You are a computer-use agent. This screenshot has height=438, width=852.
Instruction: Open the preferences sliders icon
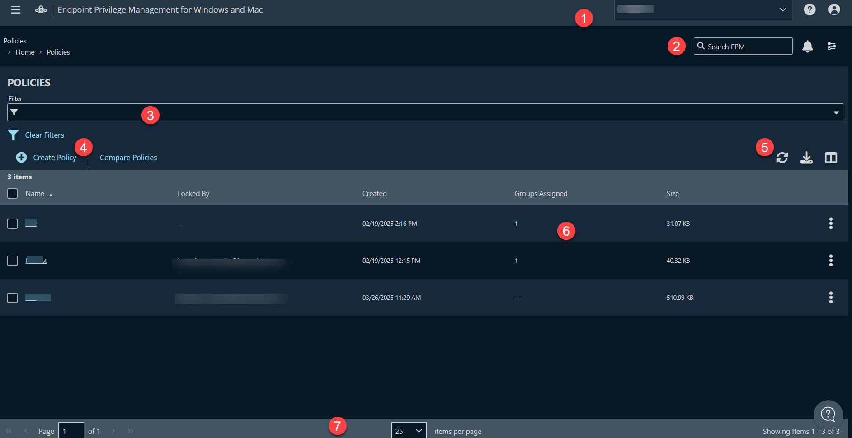click(x=831, y=46)
